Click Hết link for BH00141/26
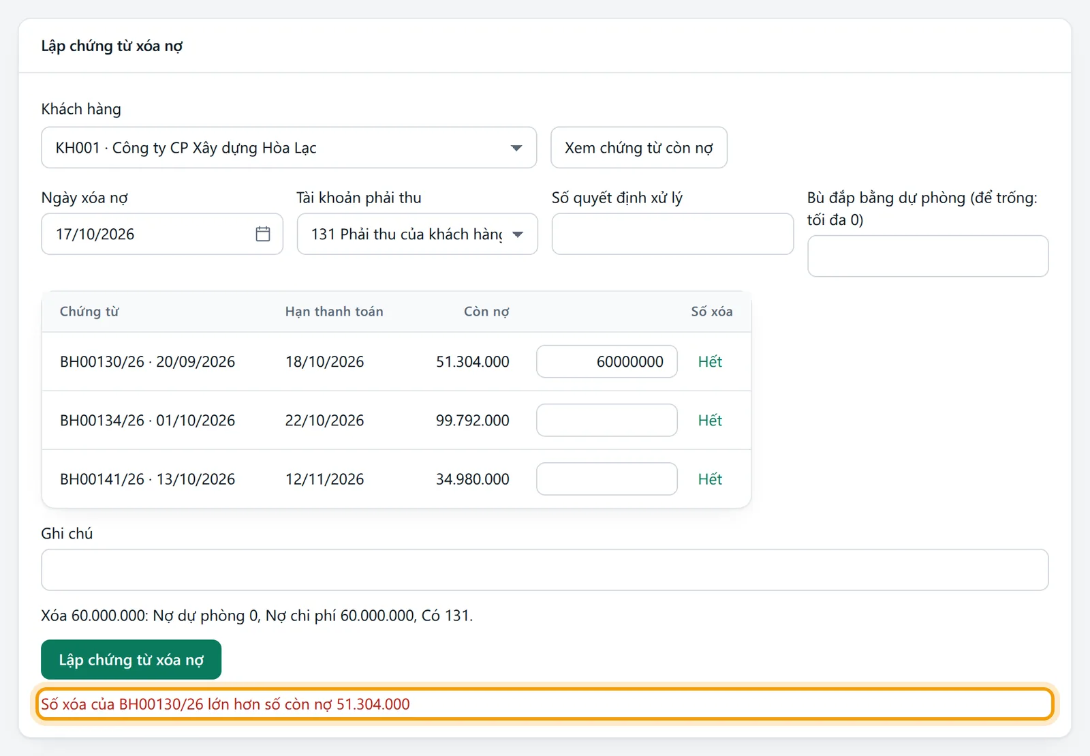The image size is (1090, 756). 710,479
